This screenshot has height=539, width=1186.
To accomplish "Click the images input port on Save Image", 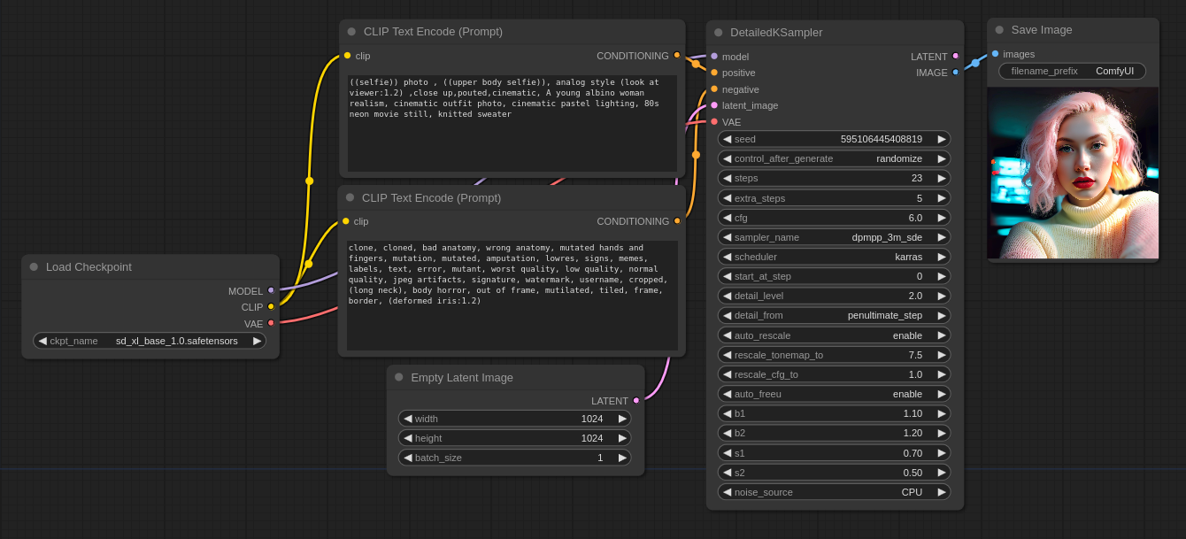I will click(x=995, y=54).
